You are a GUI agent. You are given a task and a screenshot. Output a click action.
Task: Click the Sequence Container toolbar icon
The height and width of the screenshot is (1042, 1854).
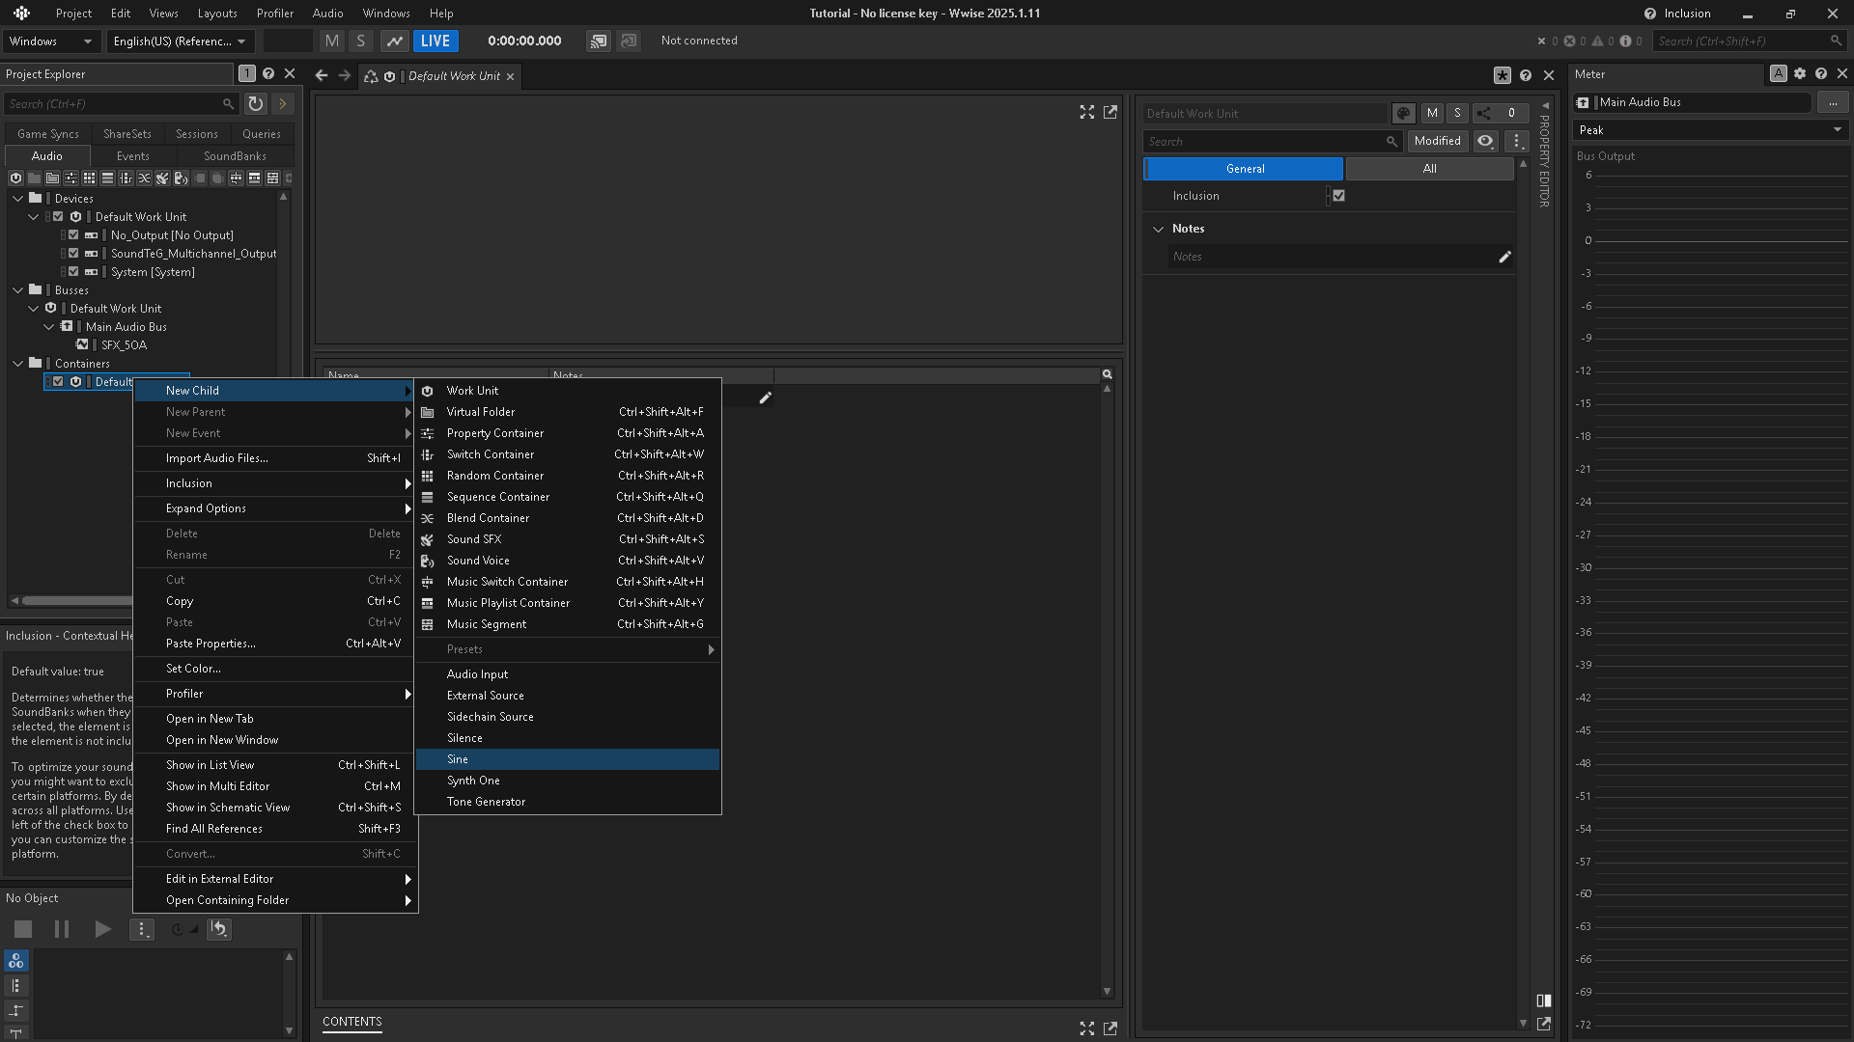pos(107,178)
